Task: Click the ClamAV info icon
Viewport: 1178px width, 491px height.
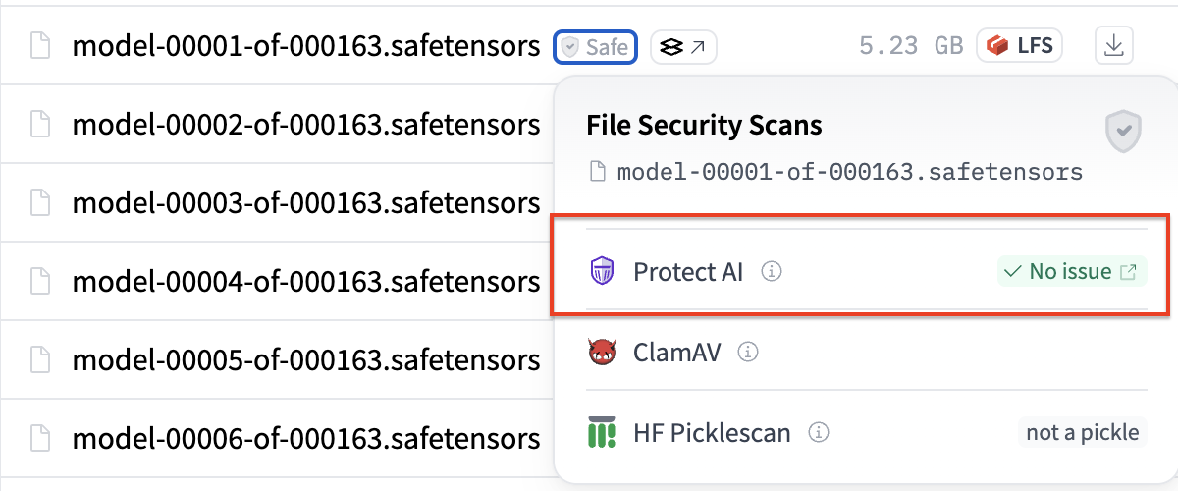Action: 748,352
